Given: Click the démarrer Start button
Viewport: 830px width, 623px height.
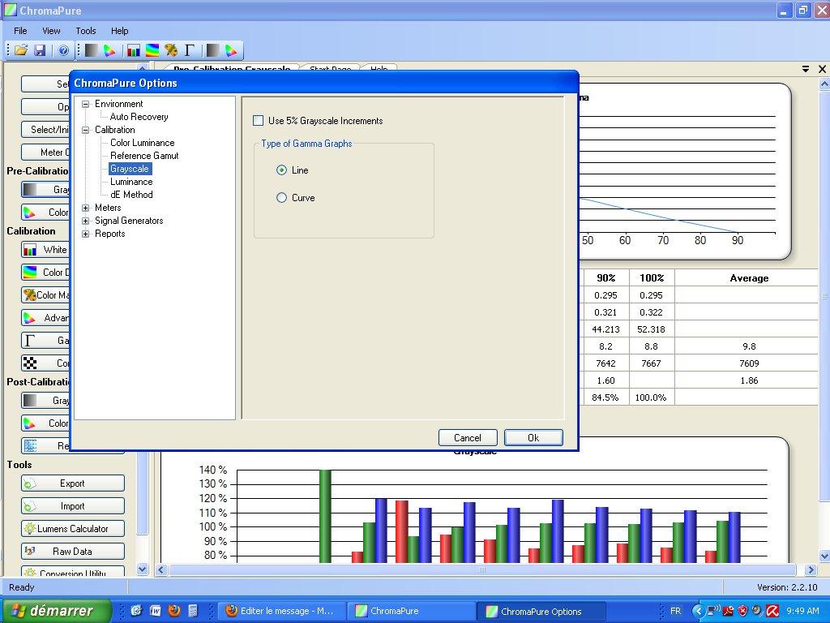Looking at the screenshot, I should click(56, 611).
